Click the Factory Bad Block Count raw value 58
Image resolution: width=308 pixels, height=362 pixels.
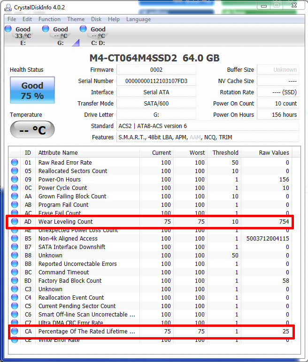[286, 281]
